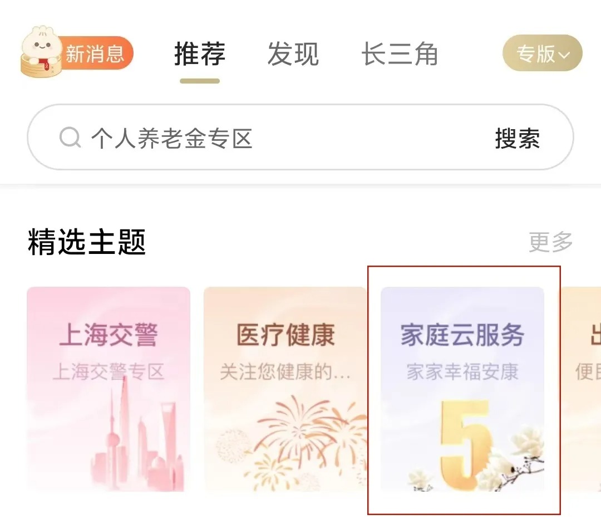
Task: Open the 医疗健康 theme card
Action: 285,389
